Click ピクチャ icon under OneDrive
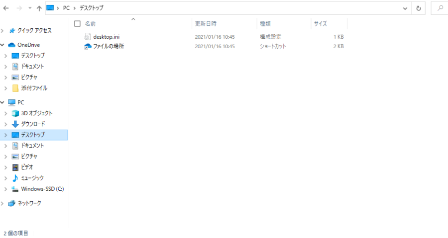The height and width of the screenshot is (238, 448). click(15, 77)
